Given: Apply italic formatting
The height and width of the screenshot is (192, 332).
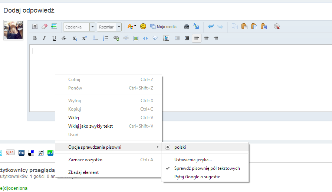Looking at the screenshot, I should (44, 38).
